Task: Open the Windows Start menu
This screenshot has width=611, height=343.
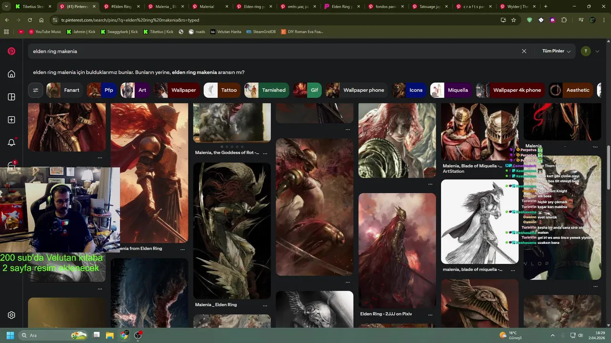Action: (10, 335)
